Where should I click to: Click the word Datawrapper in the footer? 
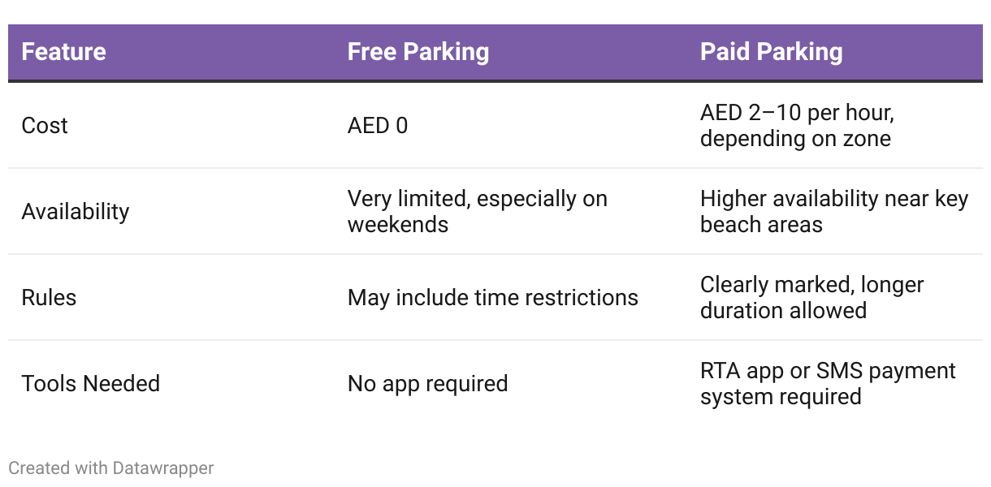(163, 468)
